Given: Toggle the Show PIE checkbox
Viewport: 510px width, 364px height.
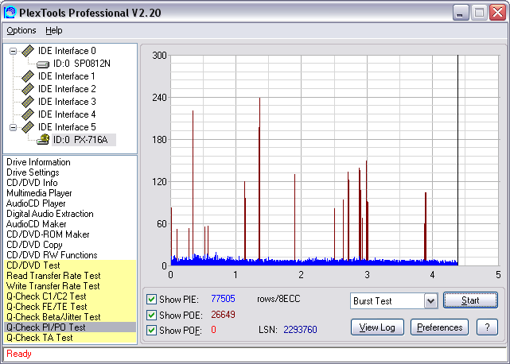Looking at the screenshot, I should (x=151, y=299).
